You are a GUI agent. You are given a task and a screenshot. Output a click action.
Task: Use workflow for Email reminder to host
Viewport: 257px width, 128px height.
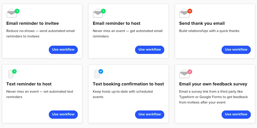(150, 50)
